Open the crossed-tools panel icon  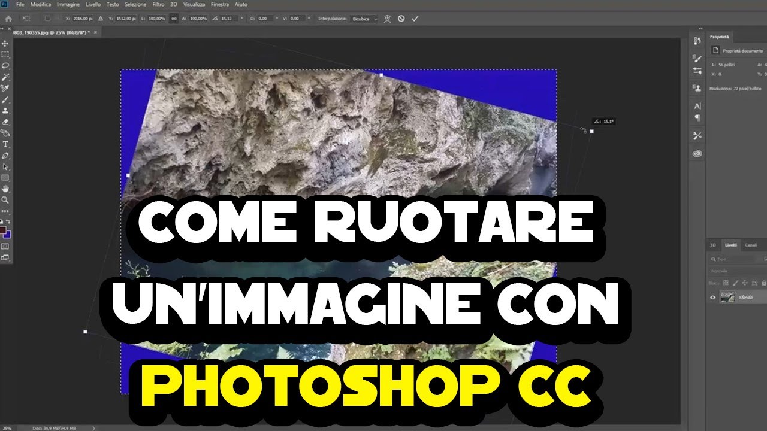click(x=697, y=136)
